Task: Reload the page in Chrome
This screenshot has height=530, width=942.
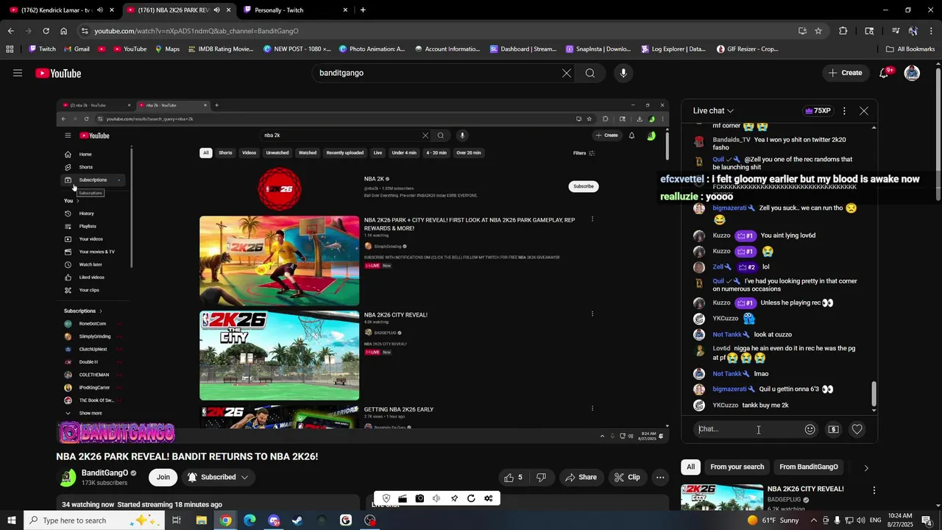Action: point(46,31)
